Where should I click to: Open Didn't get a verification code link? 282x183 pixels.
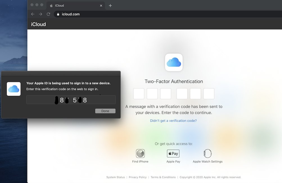click(173, 121)
